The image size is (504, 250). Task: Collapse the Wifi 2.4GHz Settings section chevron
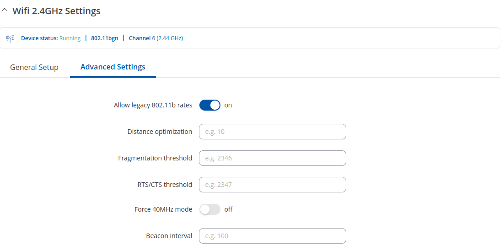pyautogui.click(x=5, y=11)
